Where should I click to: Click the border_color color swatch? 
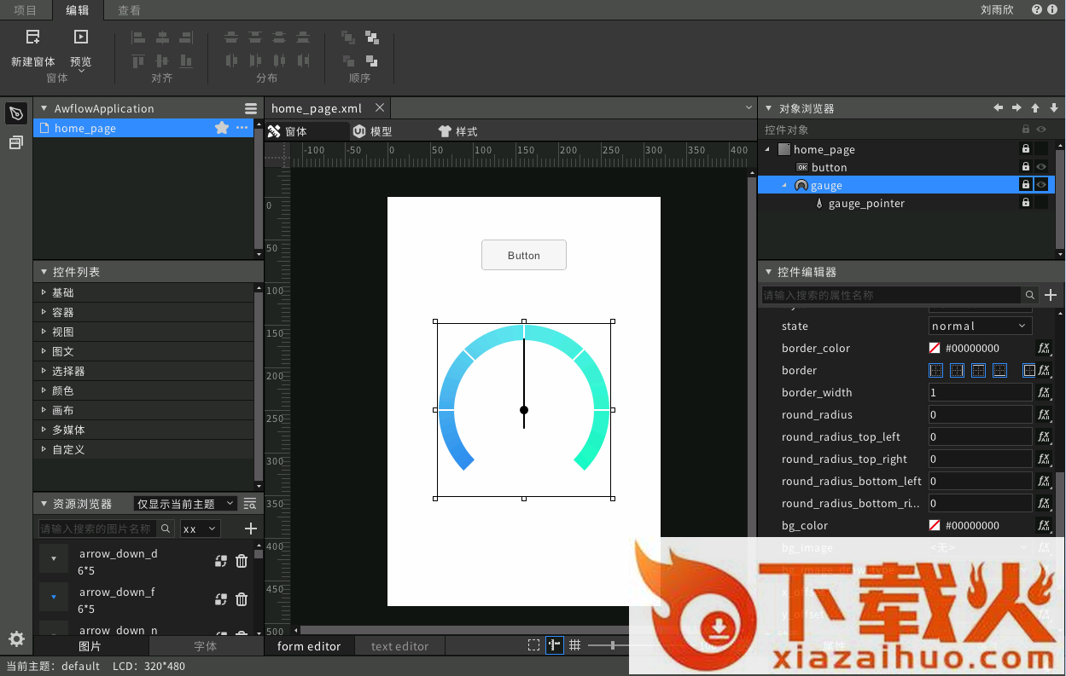click(x=935, y=348)
